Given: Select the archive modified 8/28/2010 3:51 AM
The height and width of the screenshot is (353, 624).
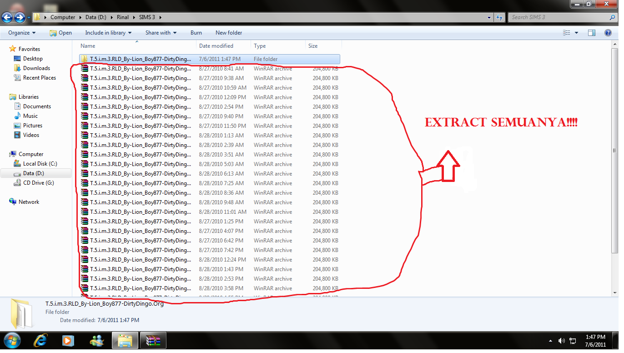Looking at the screenshot, I should pyautogui.click(x=209, y=155).
